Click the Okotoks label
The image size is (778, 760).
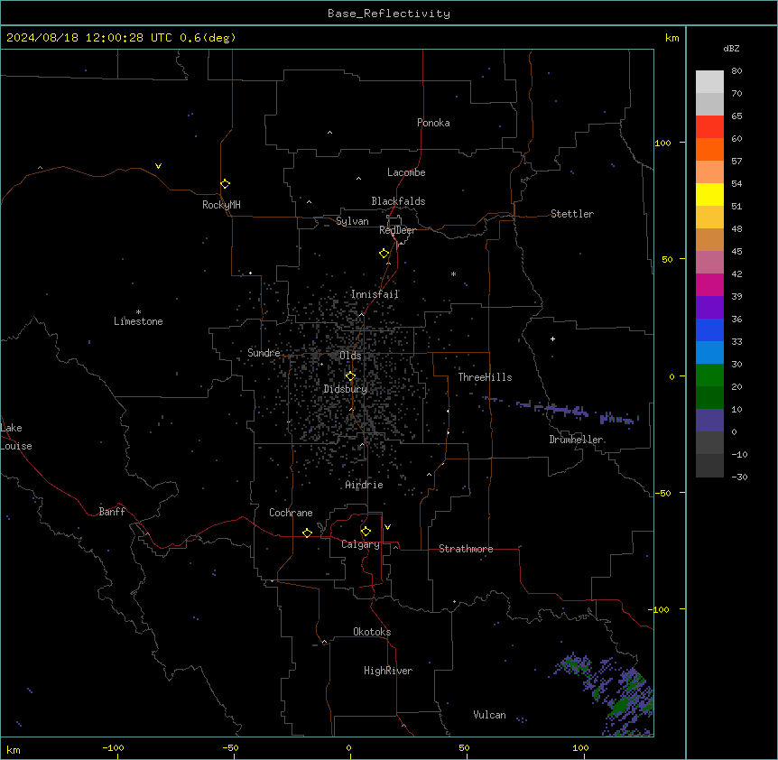372,632
